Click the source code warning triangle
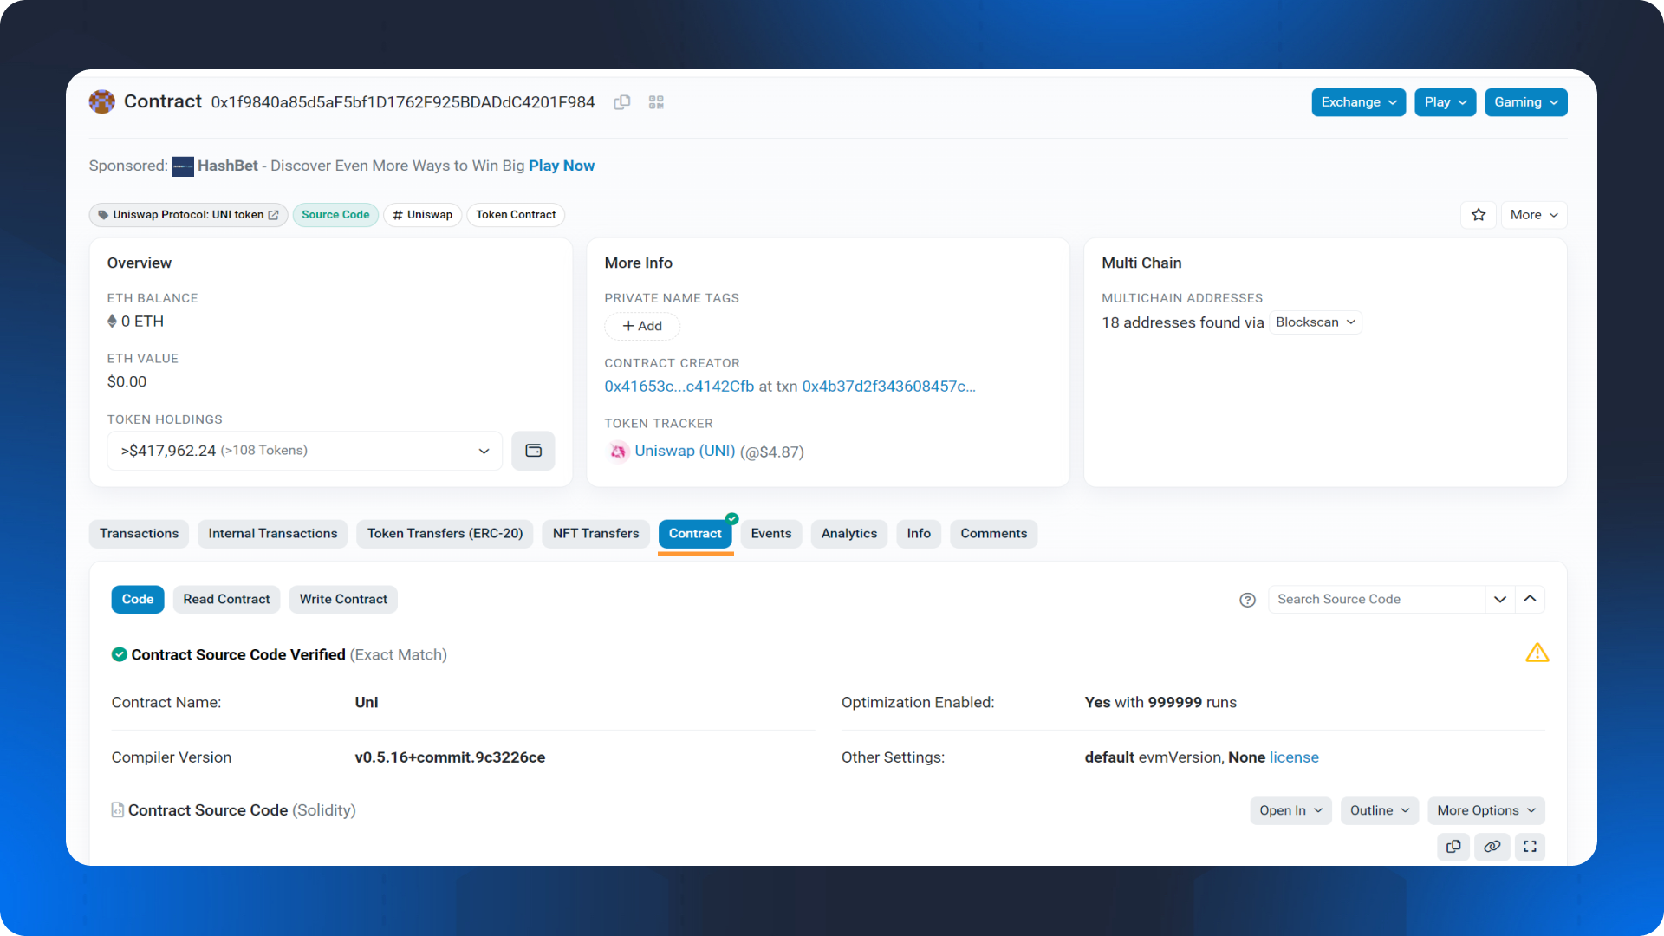 click(x=1537, y=653)
